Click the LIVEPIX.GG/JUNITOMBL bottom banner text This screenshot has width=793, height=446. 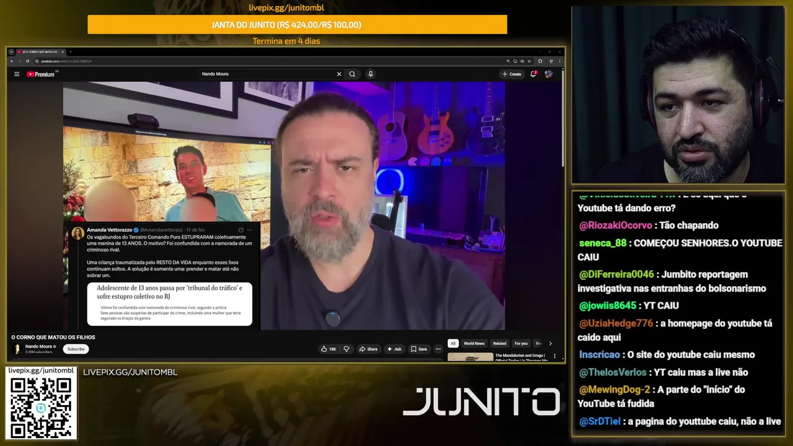point(130,372)
